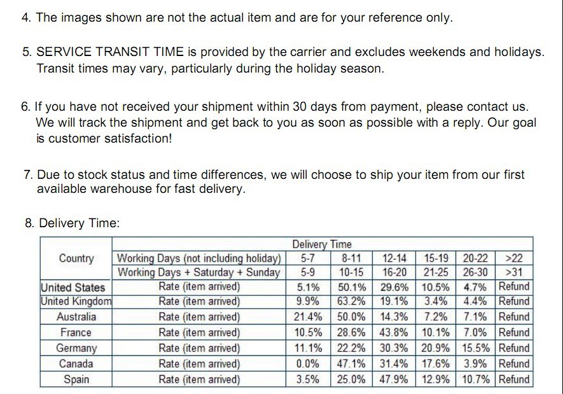
Task: Select the Working Days (not including holiday) cell
Action: coord(199,258)
